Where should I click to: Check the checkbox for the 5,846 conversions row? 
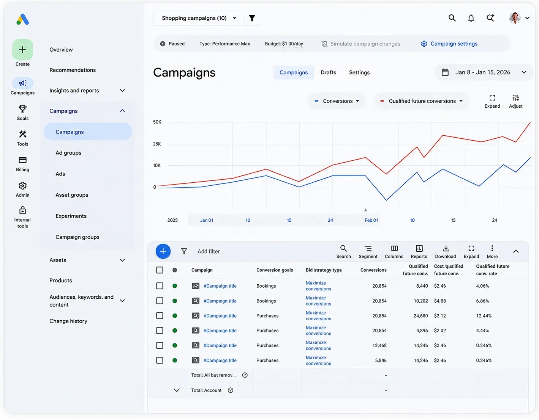pos(160,360)
